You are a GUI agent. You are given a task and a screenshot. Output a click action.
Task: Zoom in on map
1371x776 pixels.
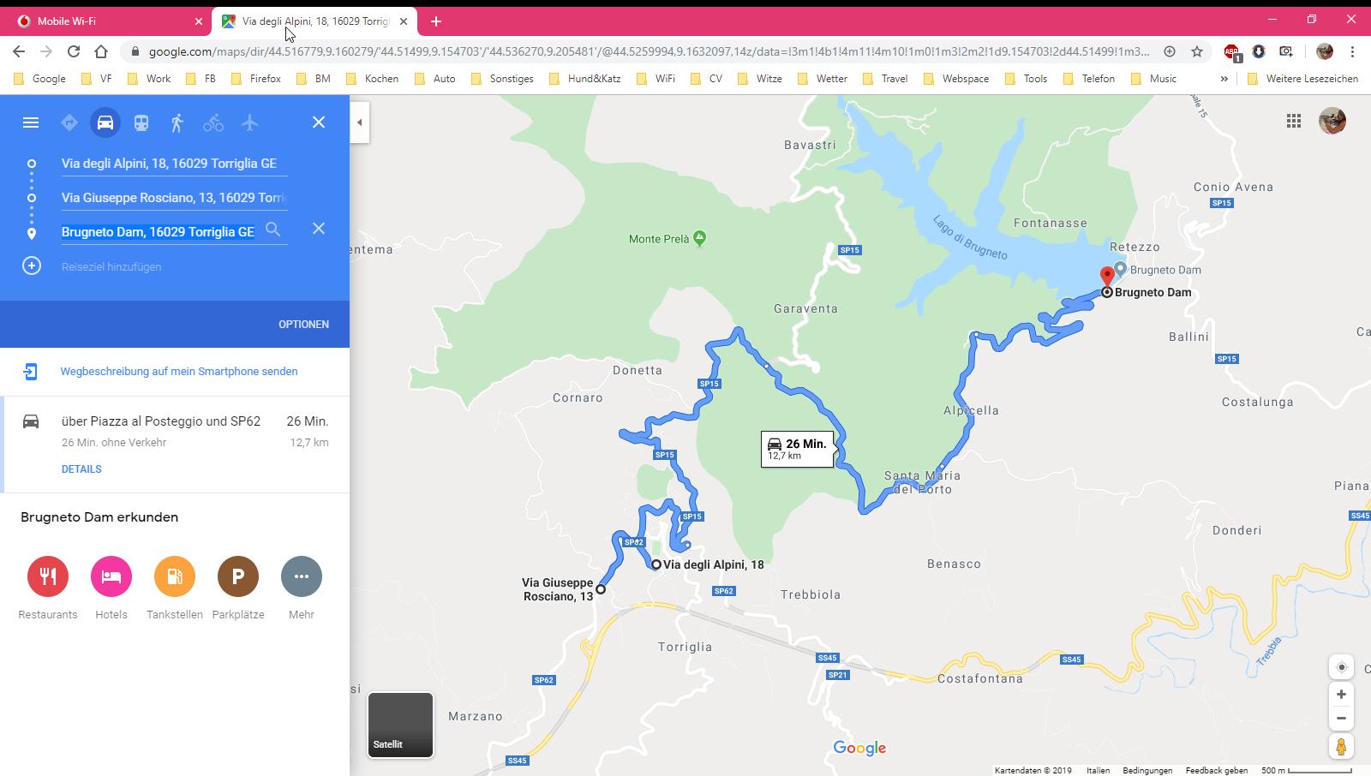click(x=1341, y=695)
